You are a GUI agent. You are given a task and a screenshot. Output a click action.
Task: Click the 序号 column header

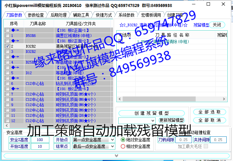(x=14, y=24)
